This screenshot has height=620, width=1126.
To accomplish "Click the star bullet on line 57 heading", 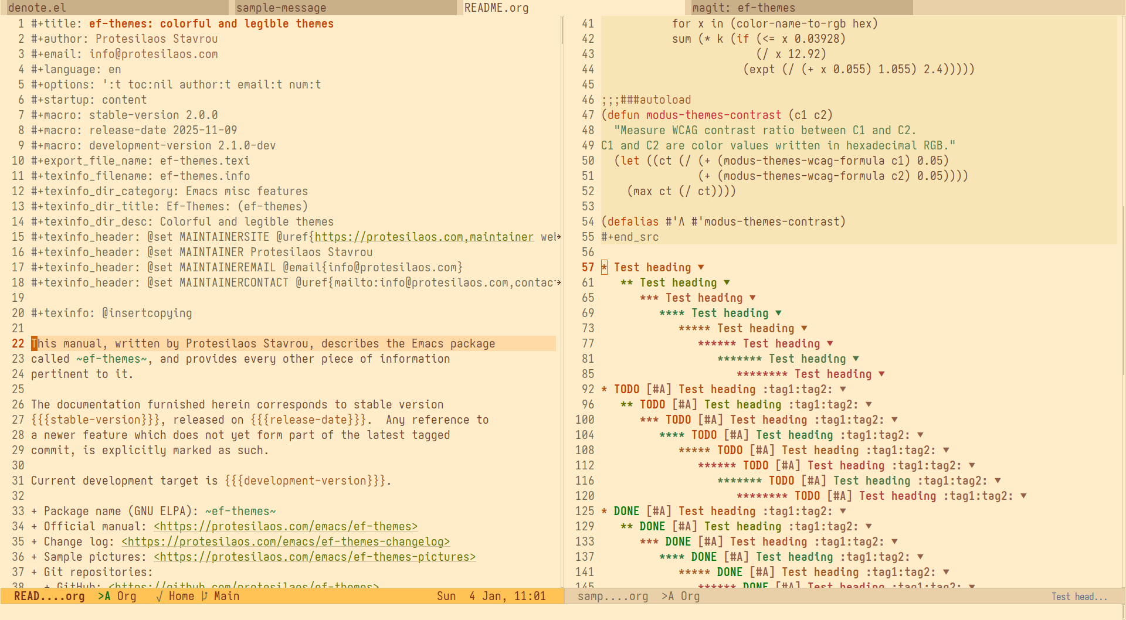I will (605, 267).
